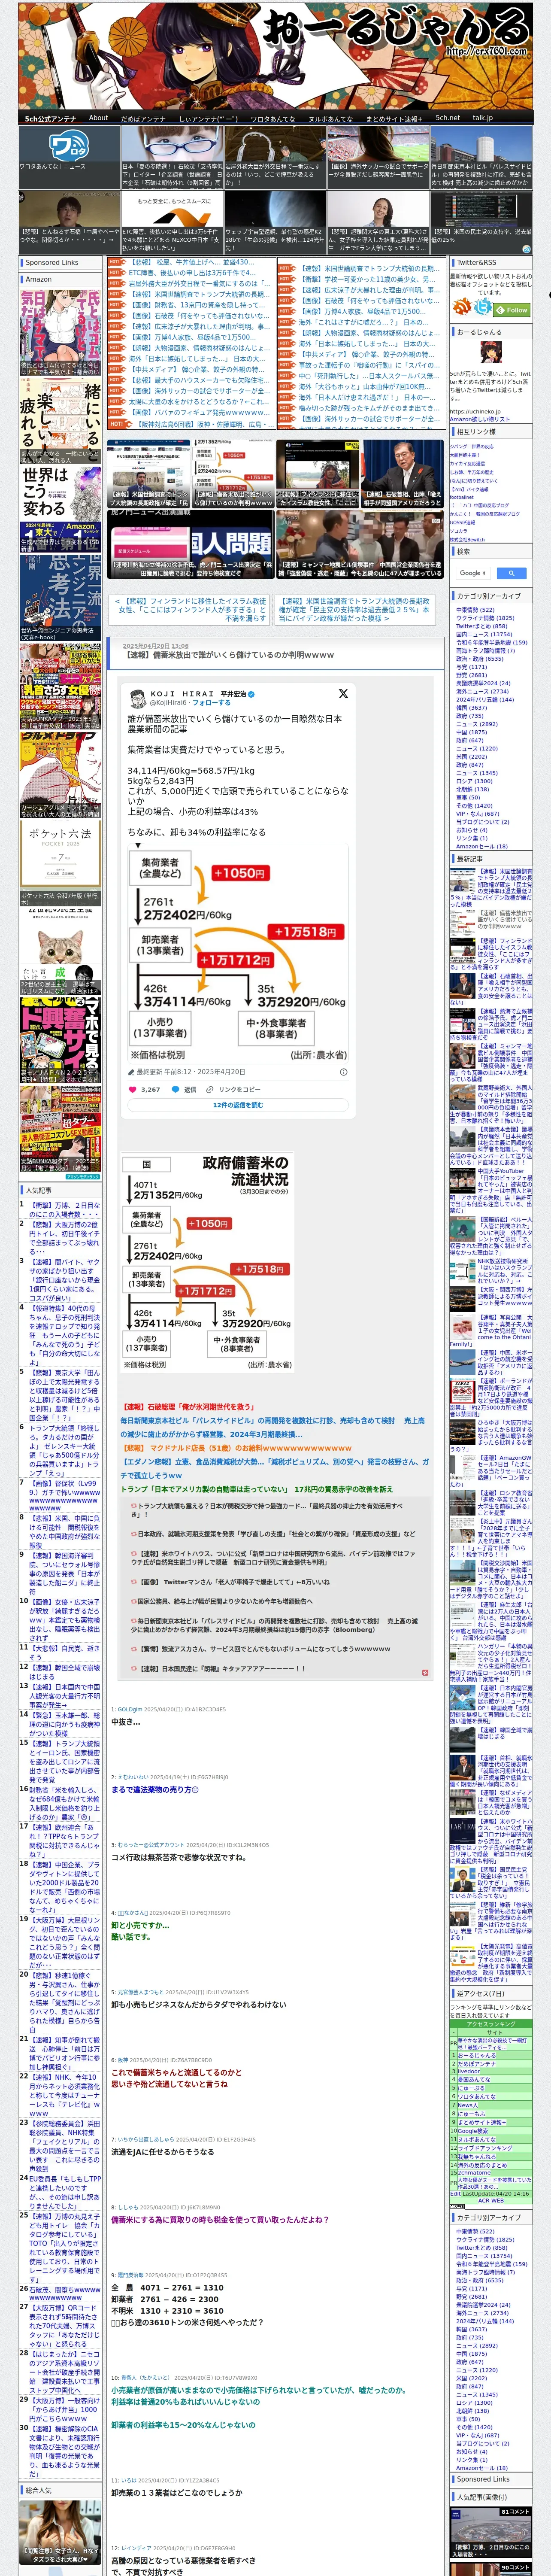Open About in the navigation bar
The image size is (551, 2576).
(98, 118)
